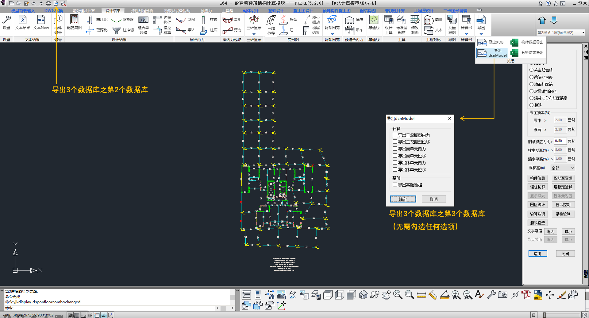589x318 pixels.
Task: Click the DWG export icon
Action: (x=538, y=295)
